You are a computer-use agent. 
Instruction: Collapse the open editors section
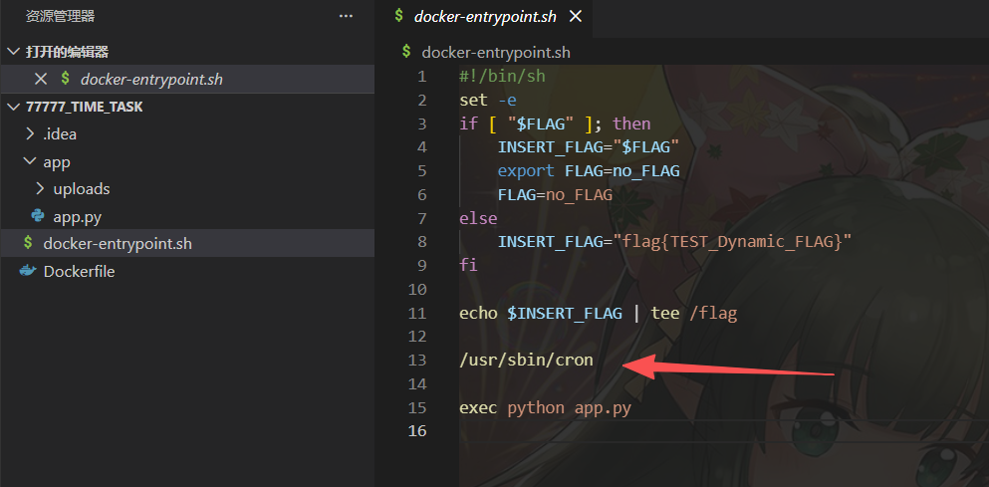pos(13,52)
